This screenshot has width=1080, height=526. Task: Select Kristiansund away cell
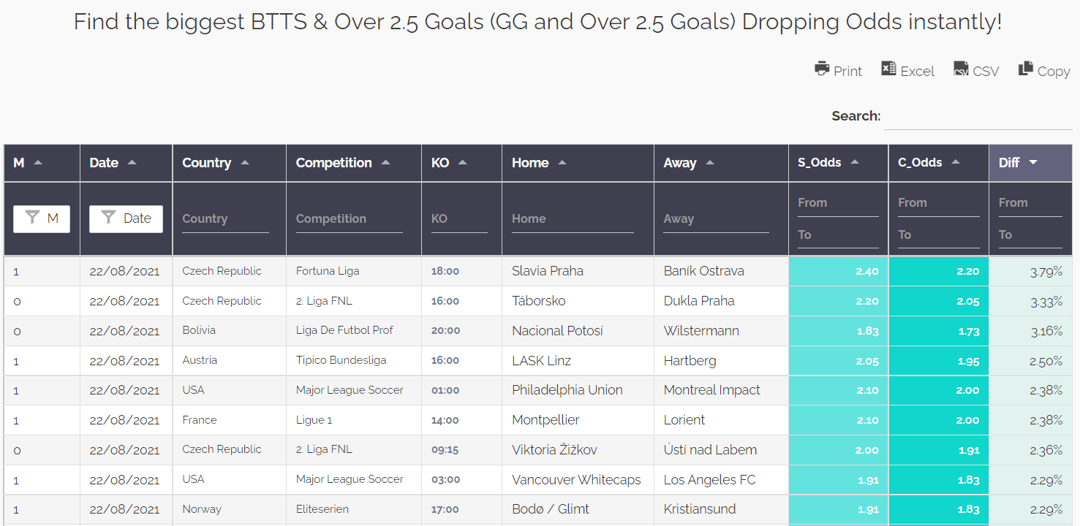(721, 509)
